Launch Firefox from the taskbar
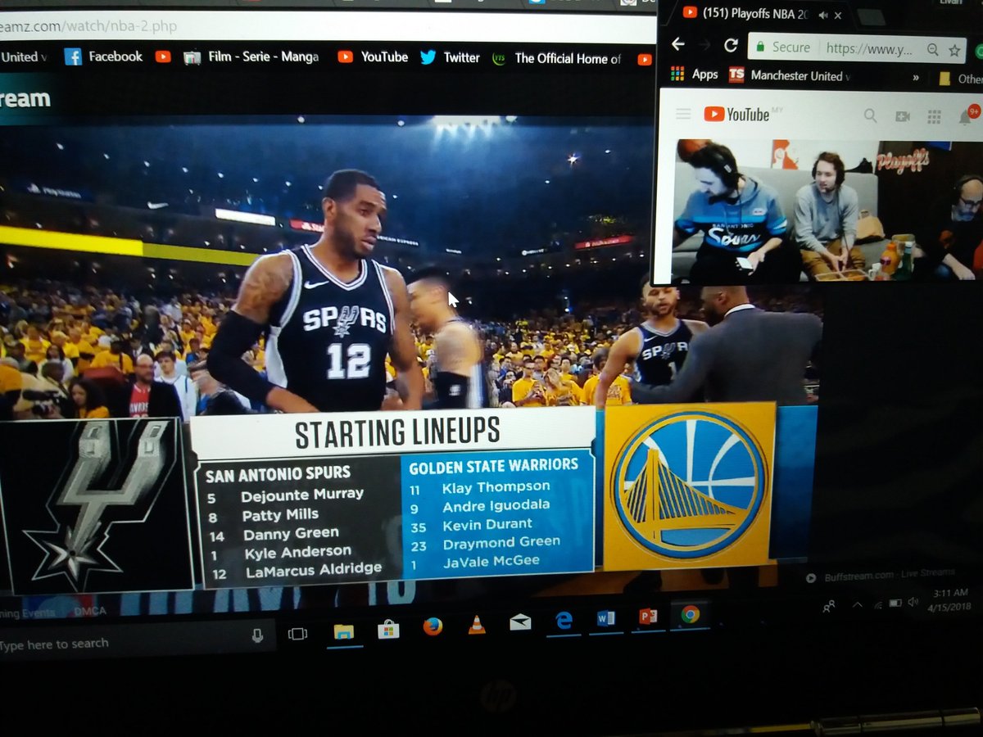The image size is (983, 737). (433, 626)
